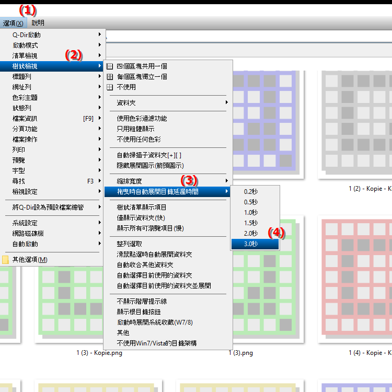
Task: Open the 選項(X) menu
Action: (x=13, y=23)
